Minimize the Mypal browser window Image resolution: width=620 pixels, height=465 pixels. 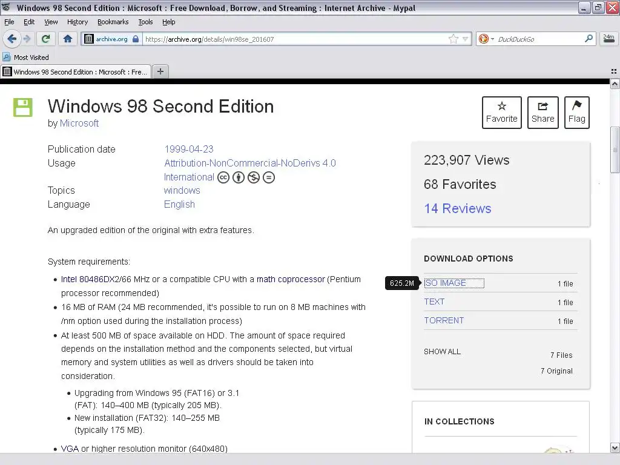tap(584, 7)
